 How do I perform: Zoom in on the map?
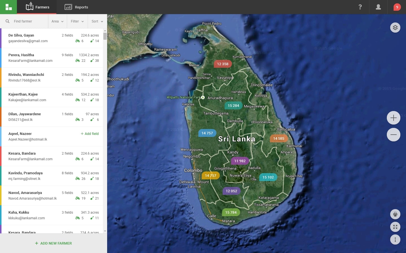394,118
